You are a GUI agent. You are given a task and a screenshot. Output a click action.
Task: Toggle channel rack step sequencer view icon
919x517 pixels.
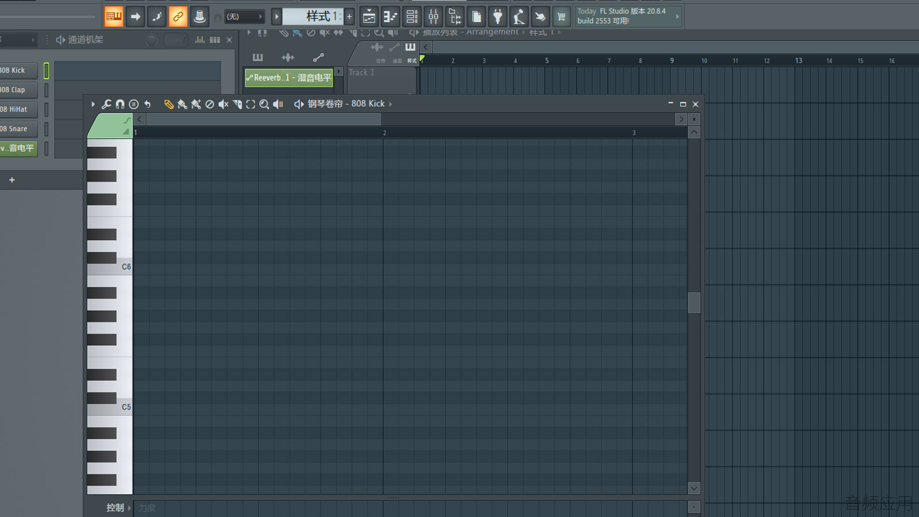(x=215, y=40)
